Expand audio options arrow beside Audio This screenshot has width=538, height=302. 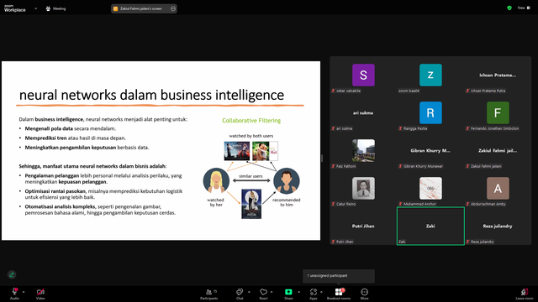click(24, 292)
